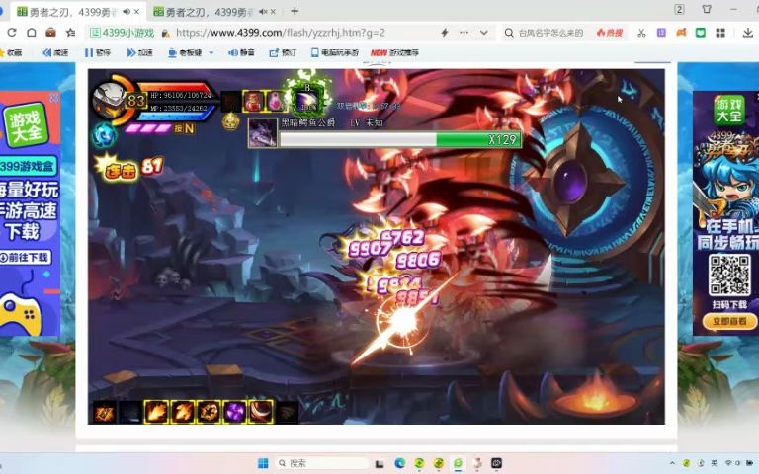The width and height of the screenshot is (759, 474).
Task: Click the green square extension icon
Action: pyautogui.click(x=701, y=33)
